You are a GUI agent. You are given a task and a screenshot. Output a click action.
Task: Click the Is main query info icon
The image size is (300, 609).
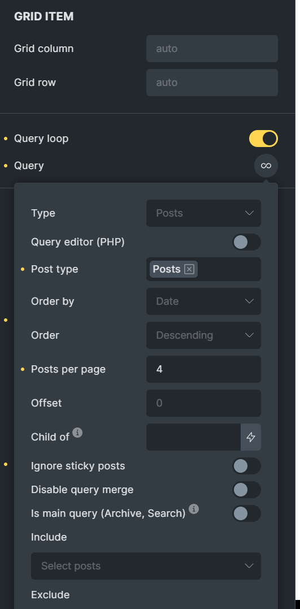194,509
